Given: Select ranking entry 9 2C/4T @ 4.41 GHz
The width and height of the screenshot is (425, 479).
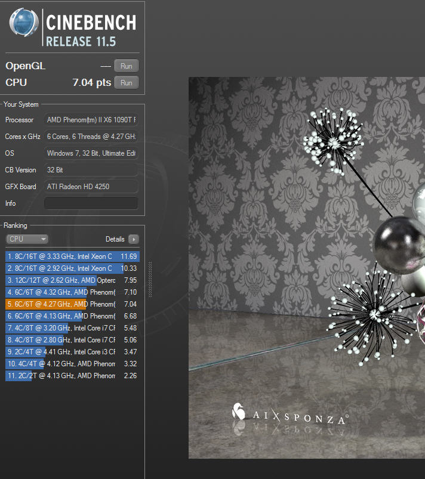Looking at the screenshot, I should click(72, 351).
